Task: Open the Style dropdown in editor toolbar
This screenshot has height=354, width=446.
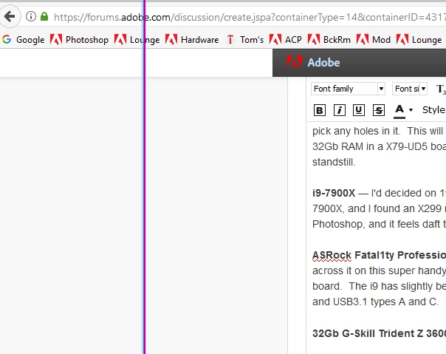Action: (x=433, y=110)
